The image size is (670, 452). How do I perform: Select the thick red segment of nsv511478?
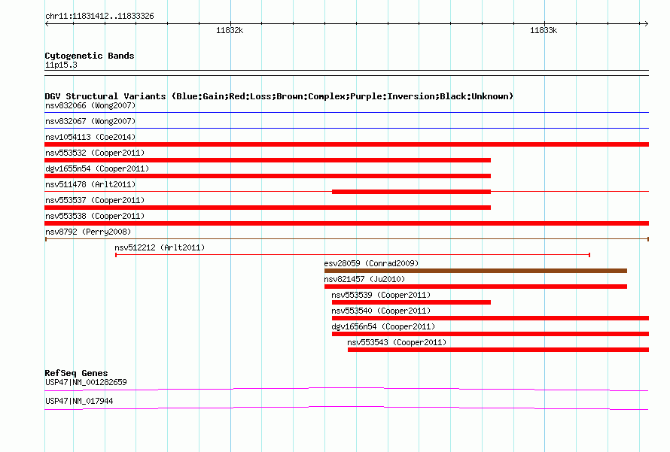pos(412,192)
